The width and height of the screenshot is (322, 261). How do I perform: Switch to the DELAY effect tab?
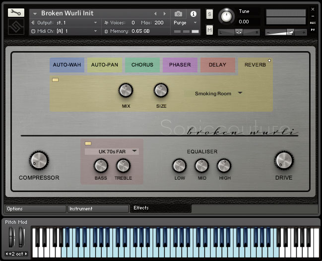point(218,65)
